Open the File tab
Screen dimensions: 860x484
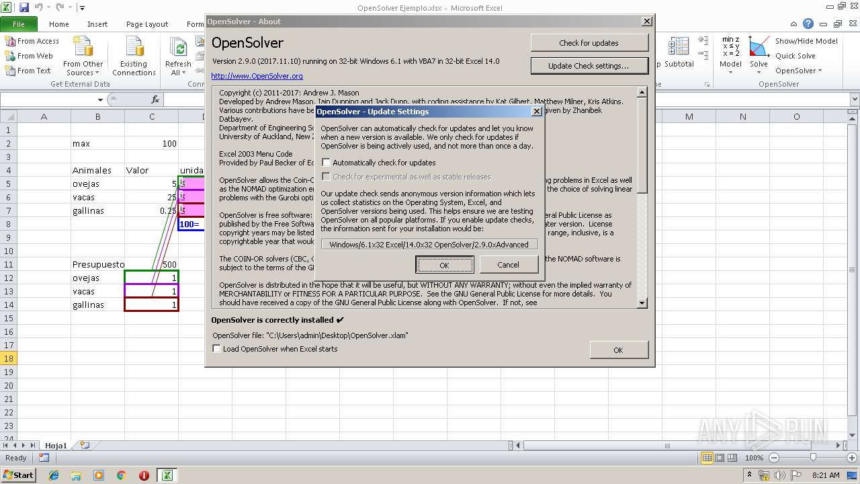pyautogui.click(x=19, y=24)
